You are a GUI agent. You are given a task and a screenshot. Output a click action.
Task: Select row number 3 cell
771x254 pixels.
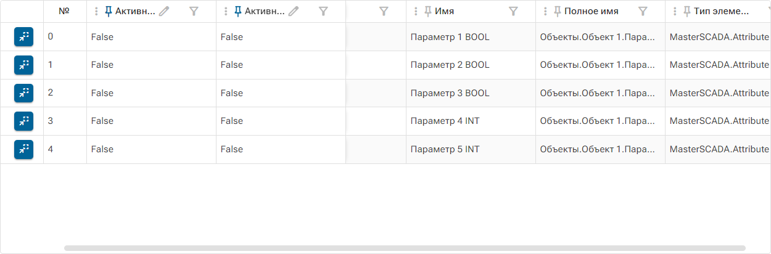tap(65, 121)
